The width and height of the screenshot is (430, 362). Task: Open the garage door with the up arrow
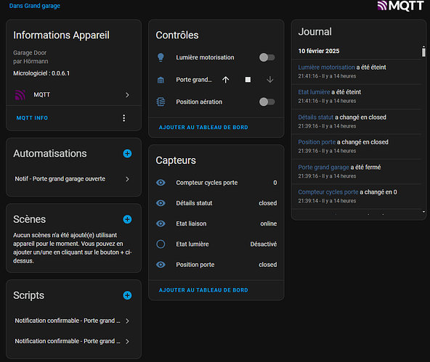coord(225,80)
